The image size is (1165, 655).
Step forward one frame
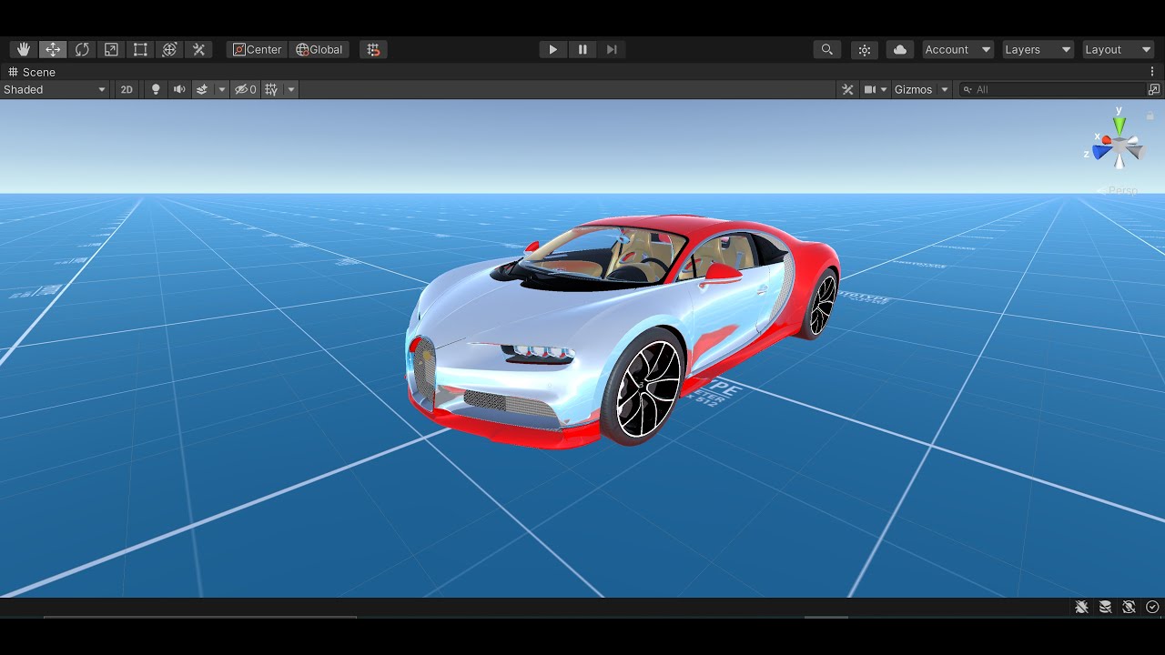612,49
